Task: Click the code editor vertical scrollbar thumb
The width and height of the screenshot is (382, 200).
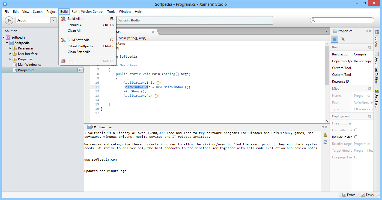Action: click(327, 65)
